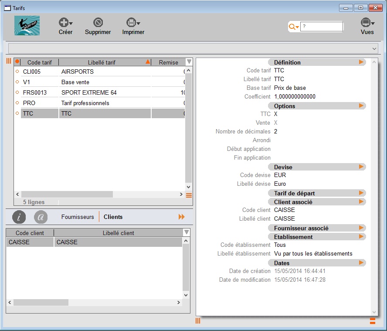Select the Tarif professionnels row
This screenshot has height=331, width=387.
[103, 103]
